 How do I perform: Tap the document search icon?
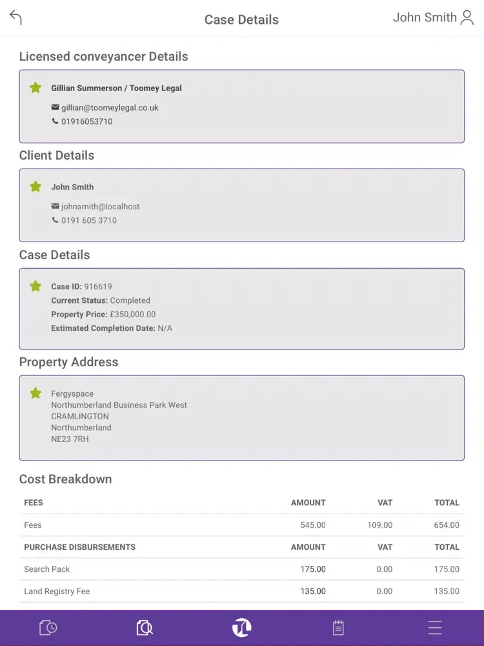coord(145,627)
